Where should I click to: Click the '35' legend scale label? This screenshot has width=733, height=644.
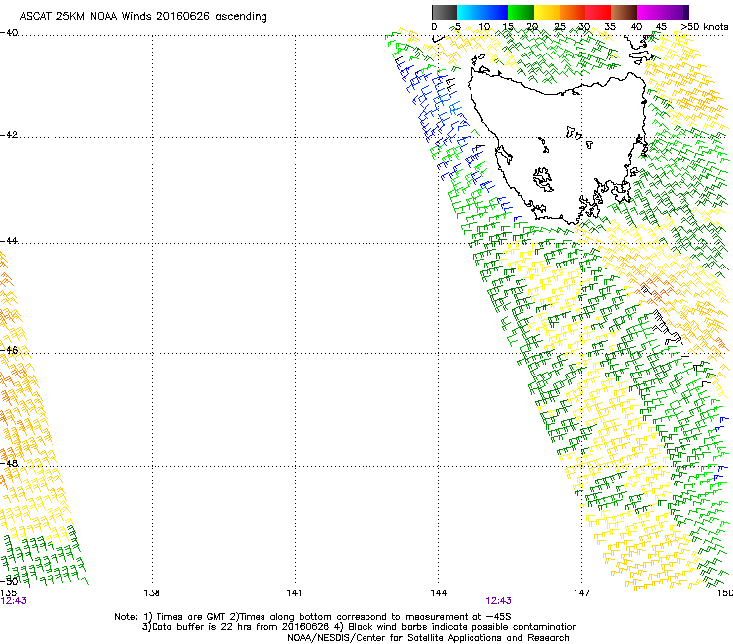click(x=610, y=27)
